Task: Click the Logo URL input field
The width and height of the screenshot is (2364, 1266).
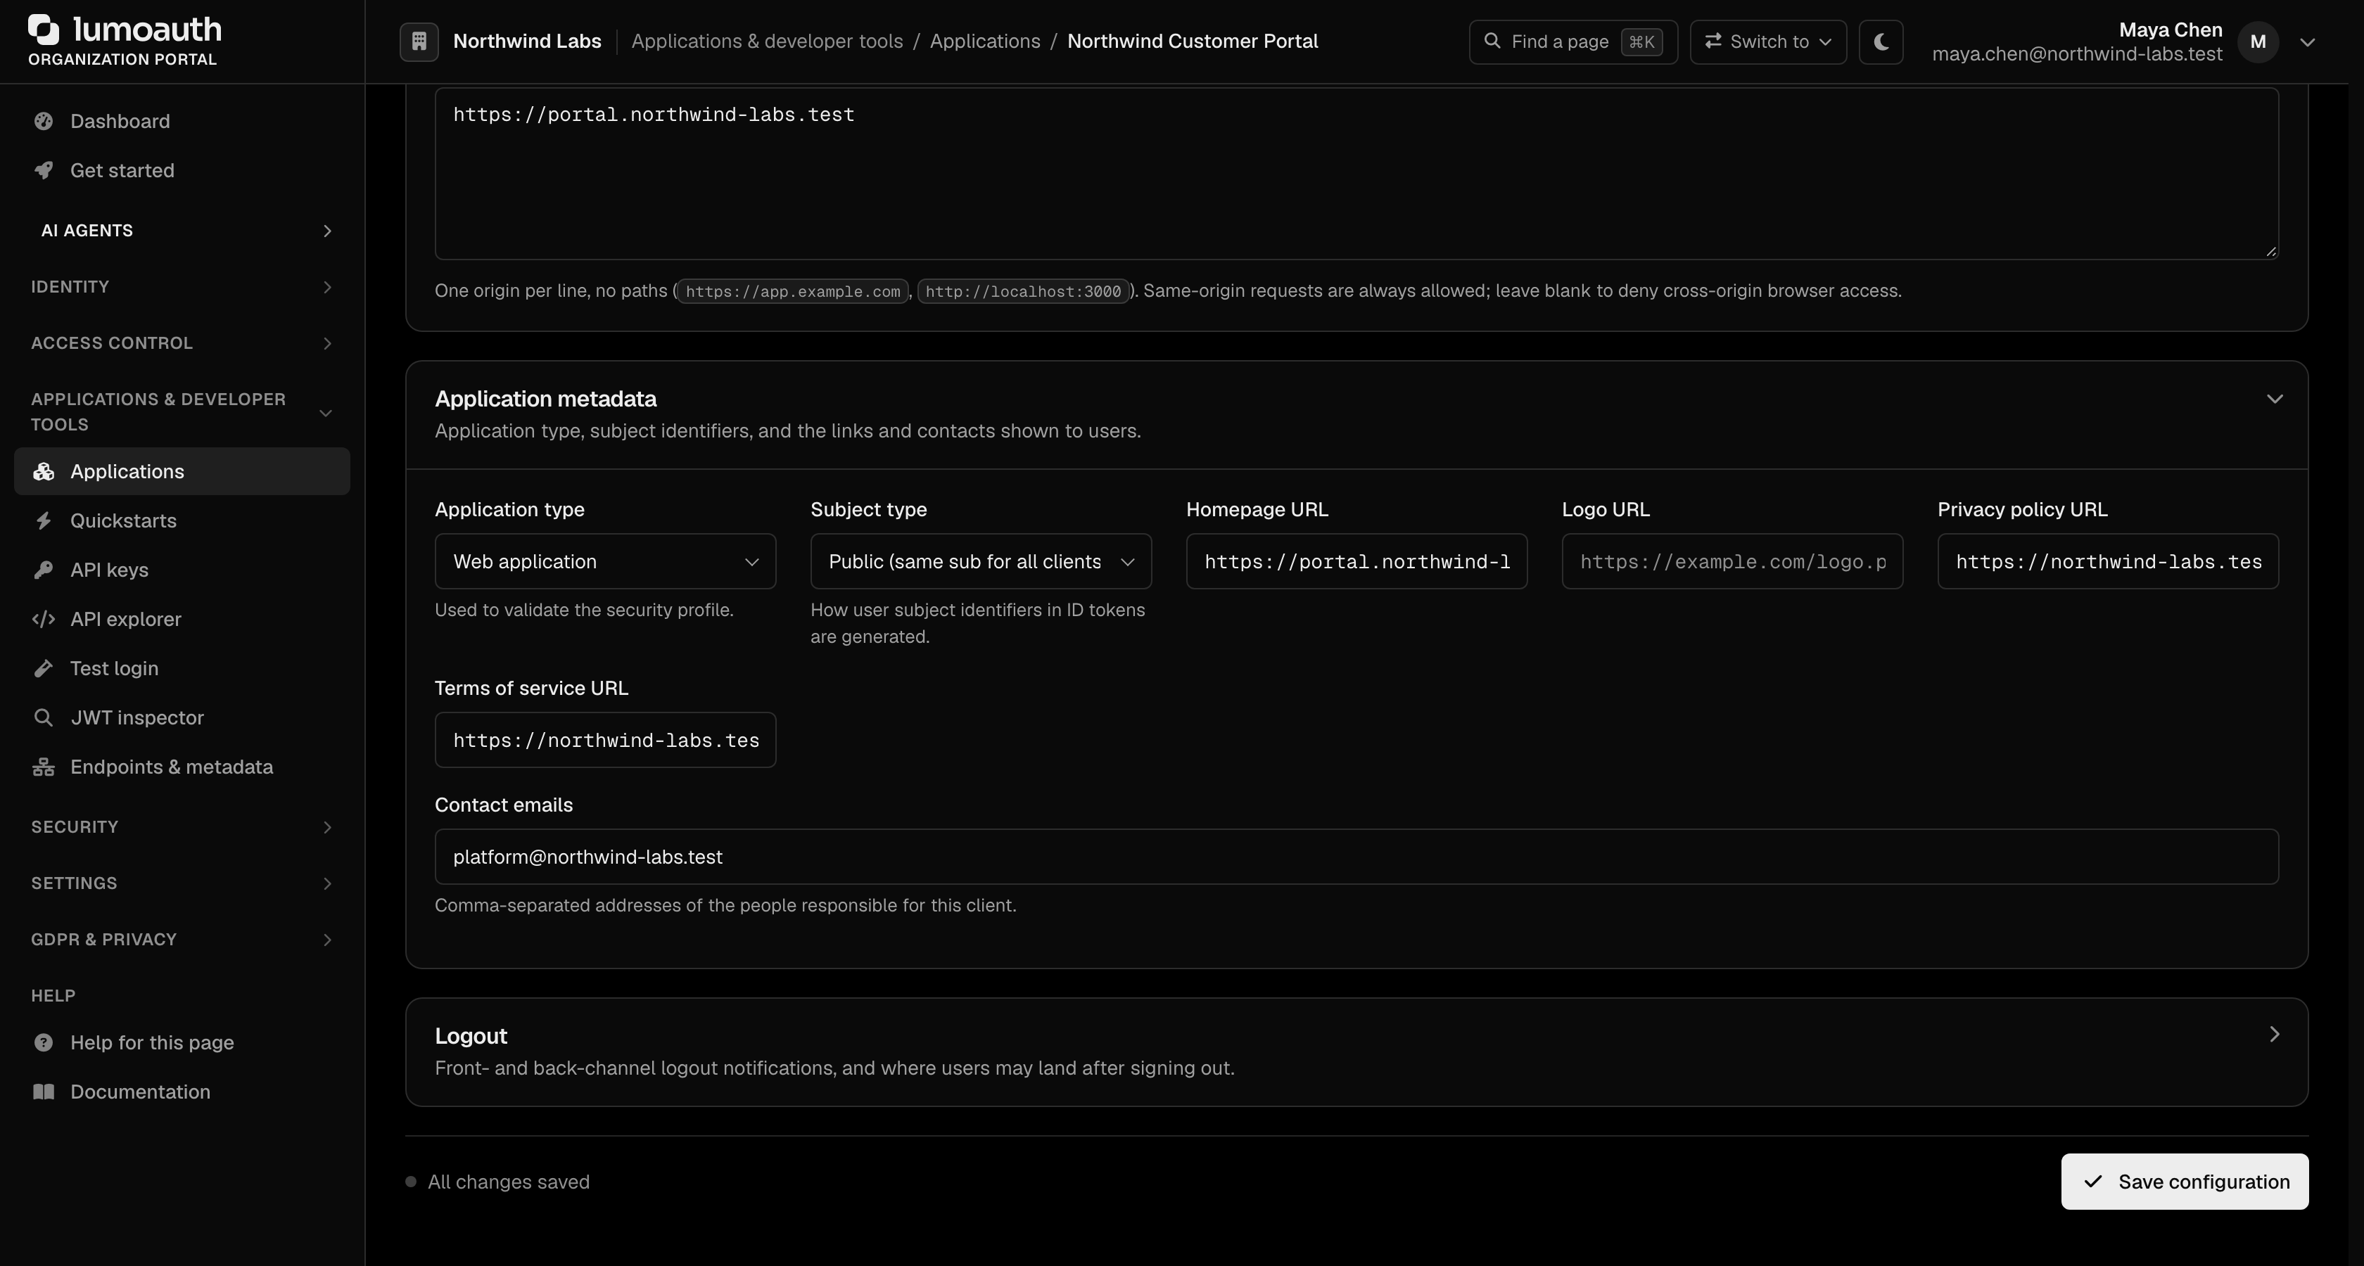Action: coord(1731,561)
